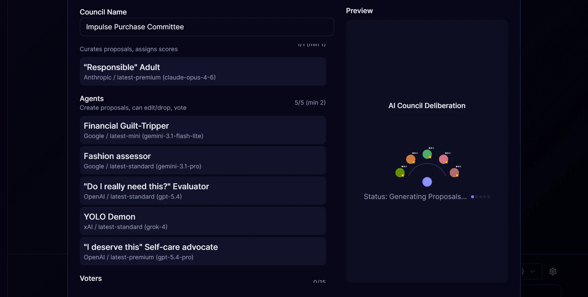Viewport: 588px width, 297px height.
Task: Select the Financial Guilt-Tripper agent
Action: 203,130
